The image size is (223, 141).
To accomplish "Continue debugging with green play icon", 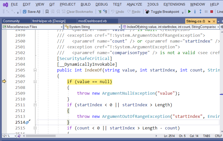I will click(x=189, y=12).
